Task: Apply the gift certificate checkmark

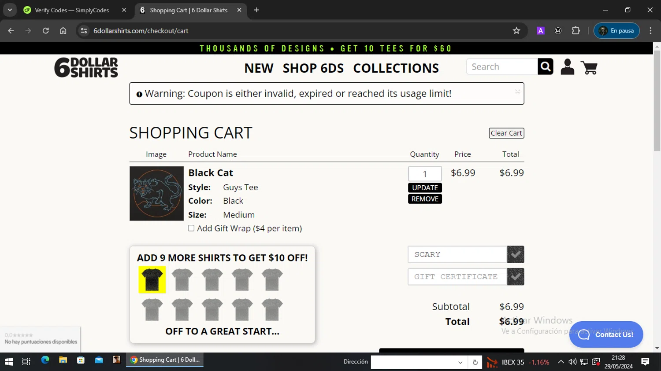Action: [516, 277]
